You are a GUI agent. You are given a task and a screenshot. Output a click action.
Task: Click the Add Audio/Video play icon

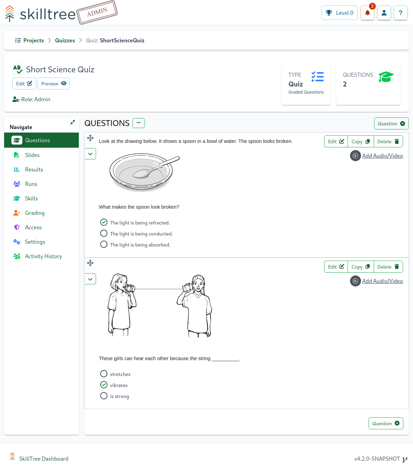pos(355,156)
